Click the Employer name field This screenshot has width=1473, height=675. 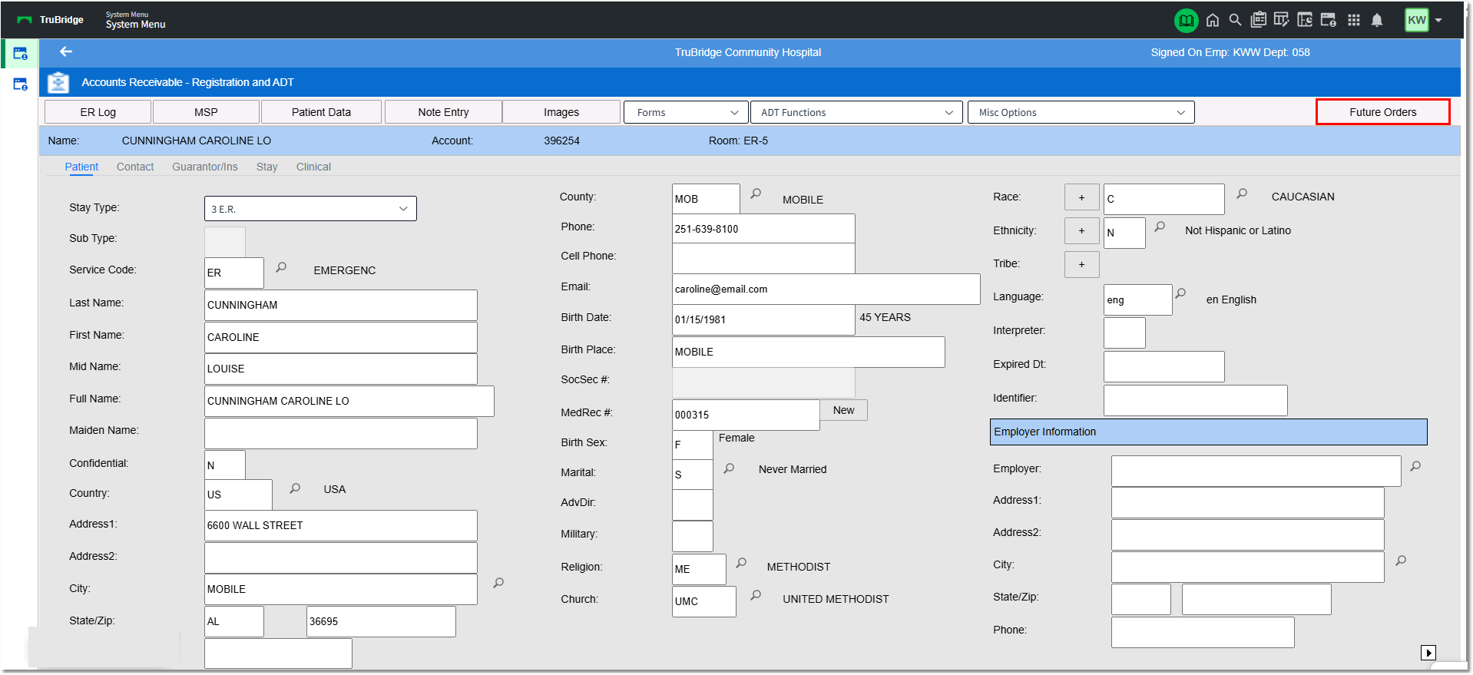click(1256, 471)
